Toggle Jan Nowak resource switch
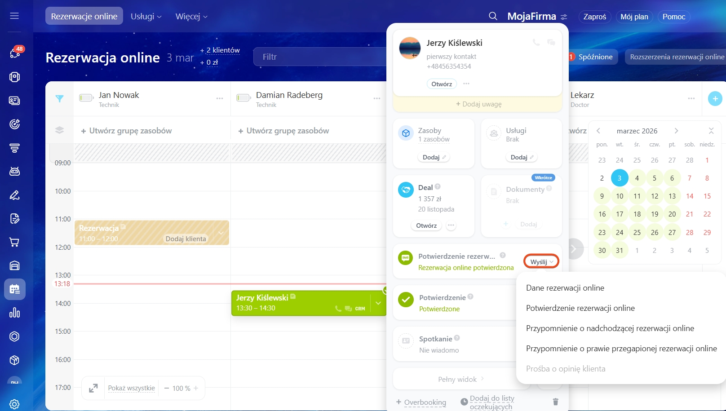This screenshot has height=411, width=726. (86, 98)
